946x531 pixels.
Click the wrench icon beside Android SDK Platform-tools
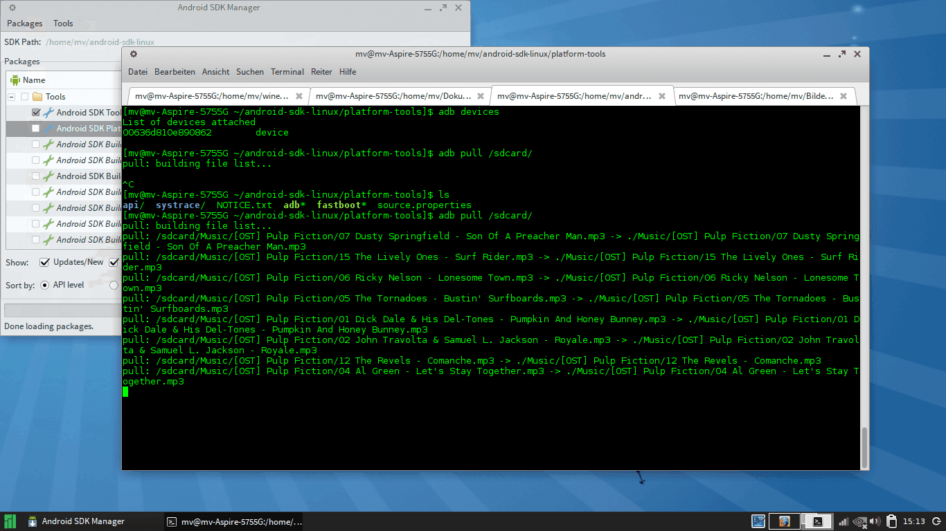48,128
